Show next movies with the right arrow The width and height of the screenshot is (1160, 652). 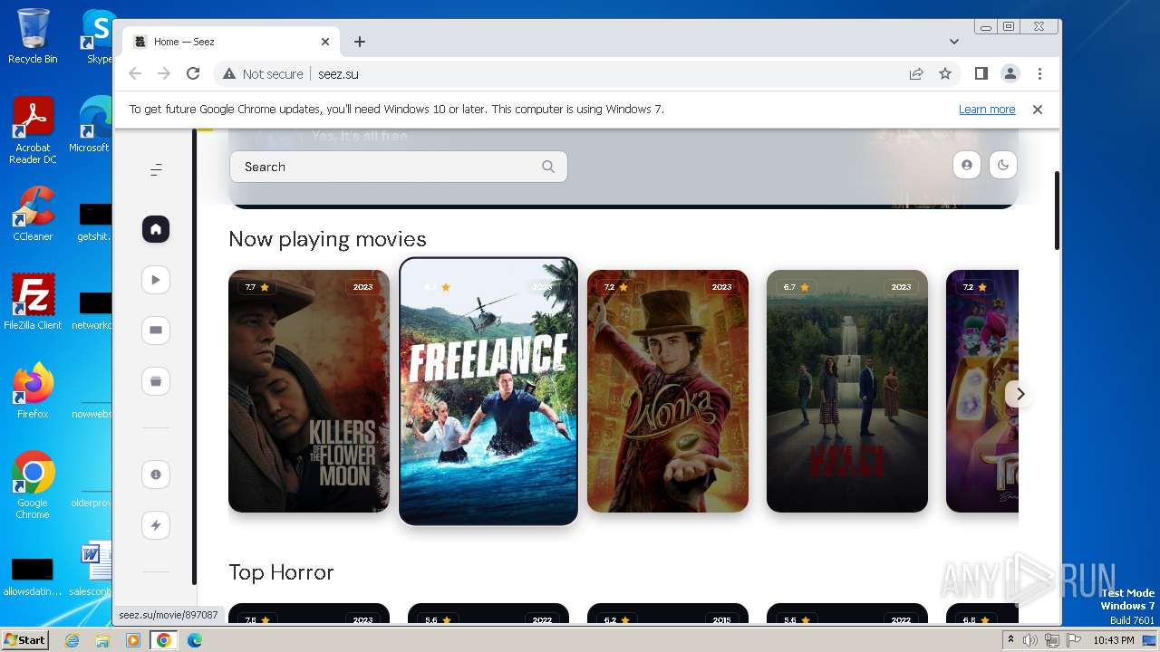pos(1020,394)
